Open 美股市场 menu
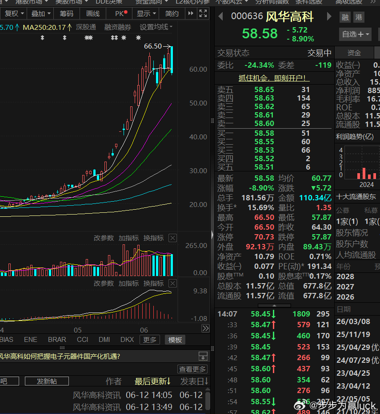Image resolution: width=380 pixels, height=414 pixels. point(71,2)
